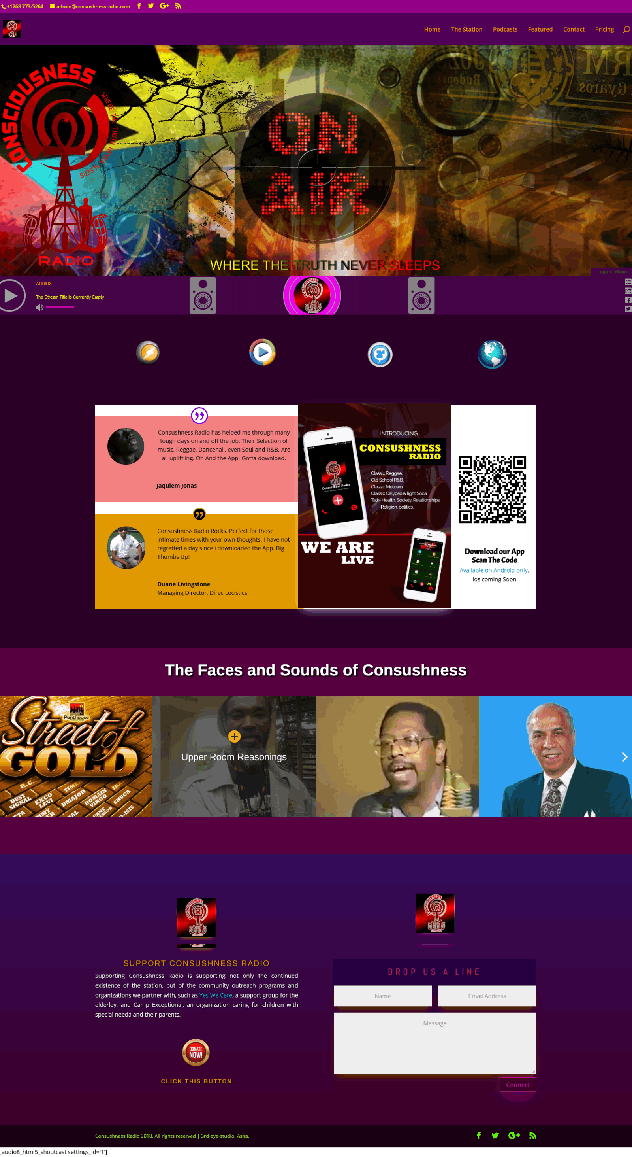Share stream on Twitter from player
The image size is (632, 1157).
tap(628, 309)
